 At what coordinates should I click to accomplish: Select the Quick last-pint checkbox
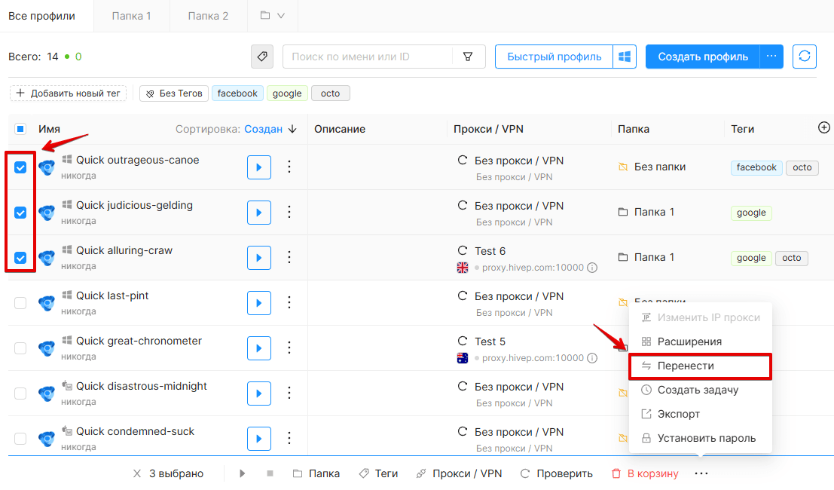[20, 303]
